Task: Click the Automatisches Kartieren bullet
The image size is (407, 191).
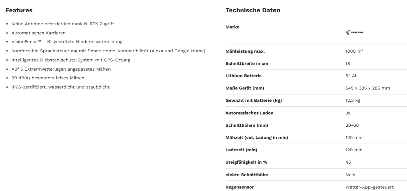Action: pos(38,33)
